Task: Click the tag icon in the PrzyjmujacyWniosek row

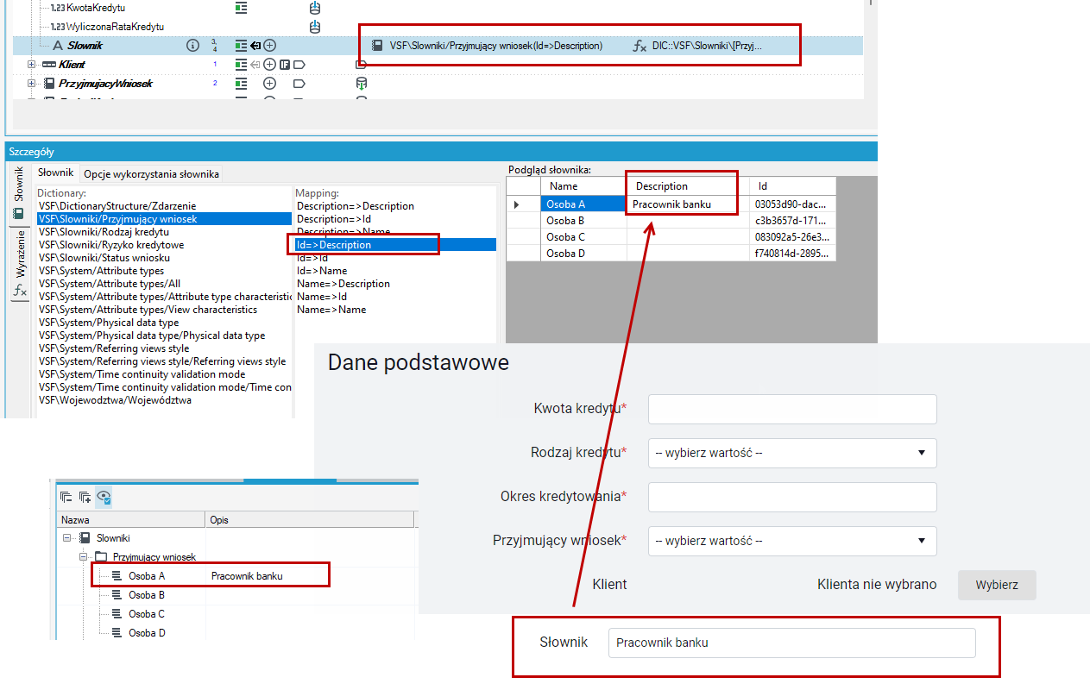Action: click(299, 84)
